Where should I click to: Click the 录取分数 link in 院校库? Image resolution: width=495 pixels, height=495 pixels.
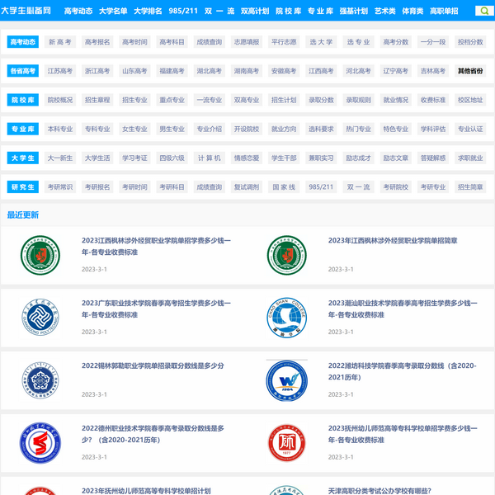click(x=321, y=100)
